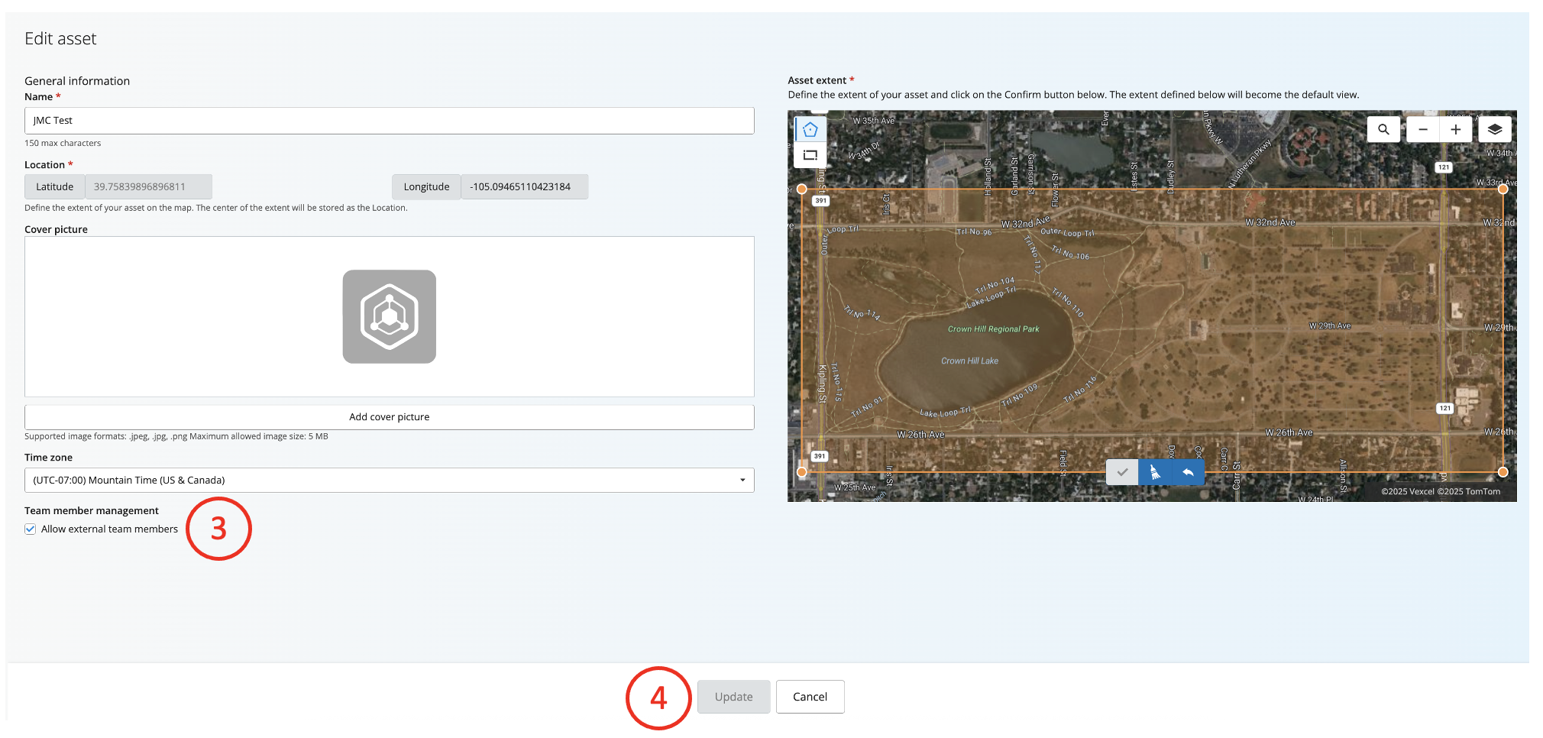1543x738 pixels.
Task: Select the top-right orange extent handle
Action: [x=1503, y=189]
